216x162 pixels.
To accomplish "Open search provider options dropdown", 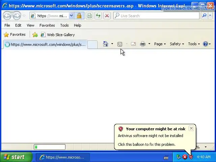I will 210,16.
